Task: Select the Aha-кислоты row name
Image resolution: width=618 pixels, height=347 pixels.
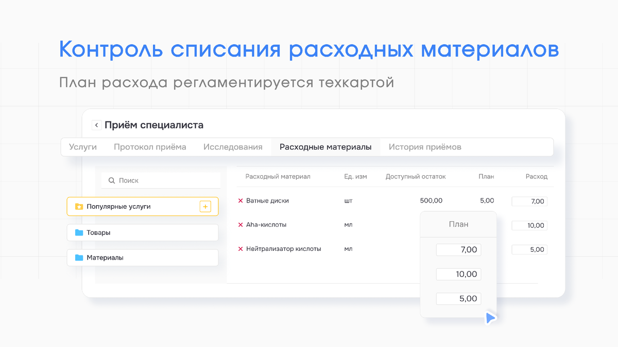Action: pos(266,225)
